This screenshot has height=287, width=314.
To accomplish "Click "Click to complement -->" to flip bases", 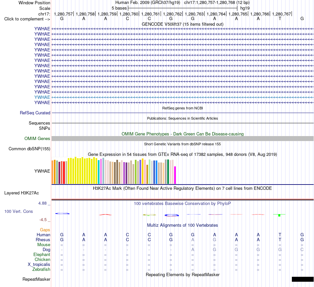I will tap(27, 19).
